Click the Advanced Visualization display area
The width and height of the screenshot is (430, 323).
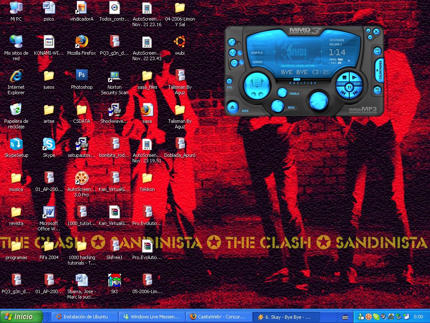(x=298, y=51)
